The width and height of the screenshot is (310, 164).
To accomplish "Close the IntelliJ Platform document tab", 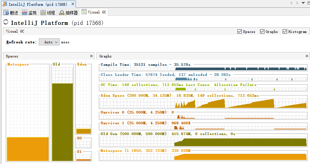I will [72, 4].
